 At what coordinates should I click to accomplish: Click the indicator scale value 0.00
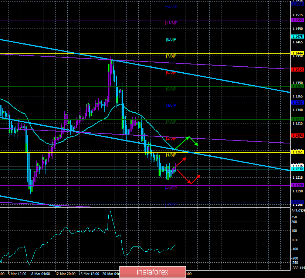pos(295,240)
